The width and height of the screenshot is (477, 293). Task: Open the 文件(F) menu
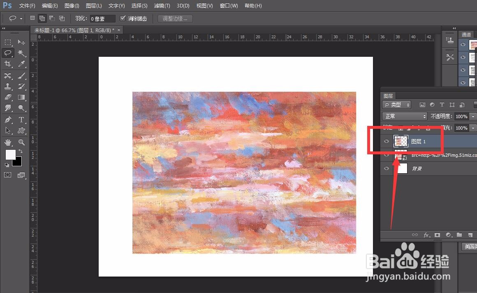point(27,6)
